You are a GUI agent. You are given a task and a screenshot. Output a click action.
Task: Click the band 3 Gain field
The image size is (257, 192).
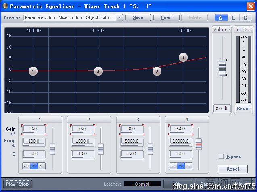(132, 129)
